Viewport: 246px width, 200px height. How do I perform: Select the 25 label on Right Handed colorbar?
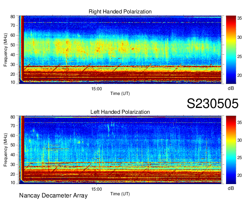tap(239, 57)
